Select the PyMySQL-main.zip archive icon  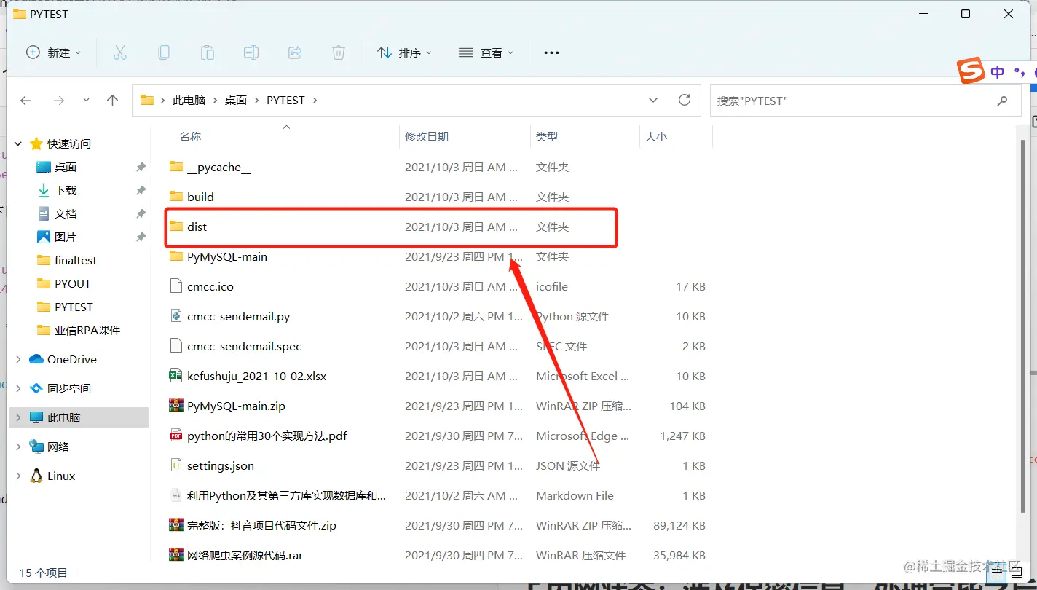click(176, 406)
